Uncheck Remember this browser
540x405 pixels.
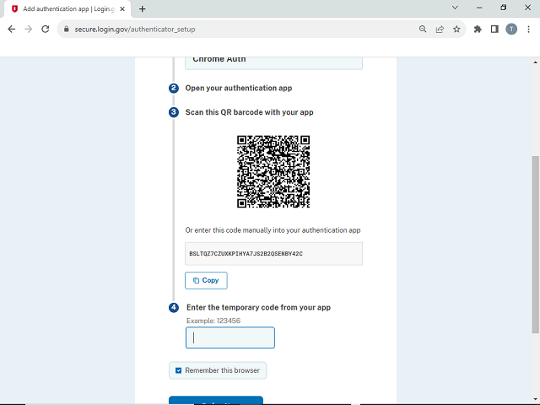[178, 370]
